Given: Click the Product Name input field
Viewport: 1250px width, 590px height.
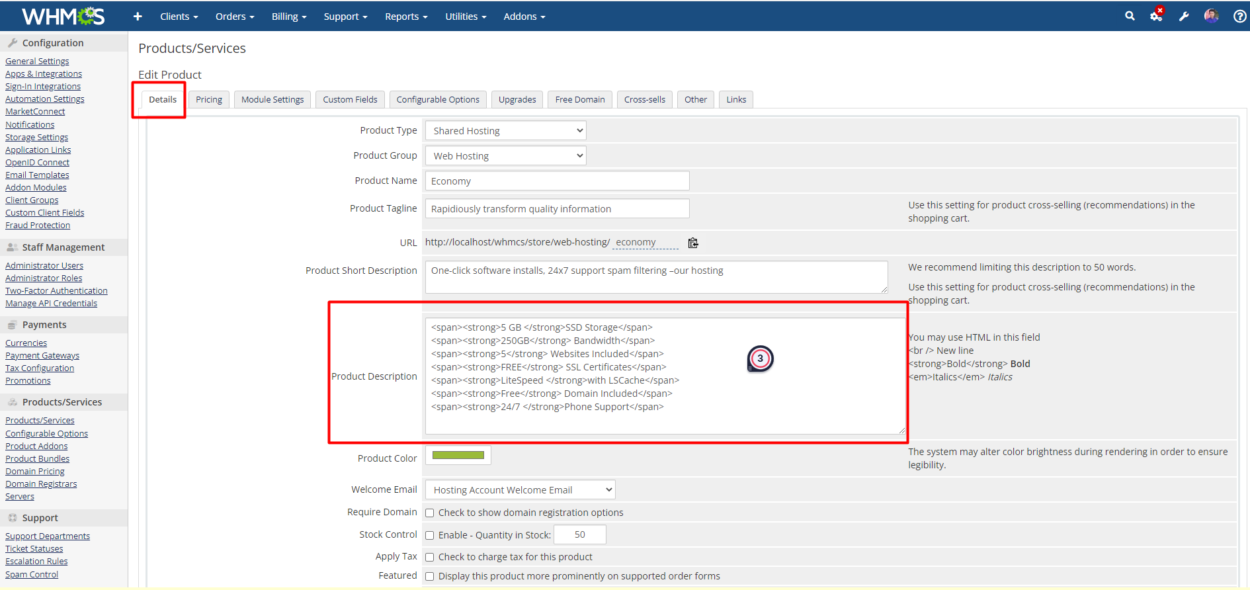Looking at the screenshot, I should [x=557, y=181].
